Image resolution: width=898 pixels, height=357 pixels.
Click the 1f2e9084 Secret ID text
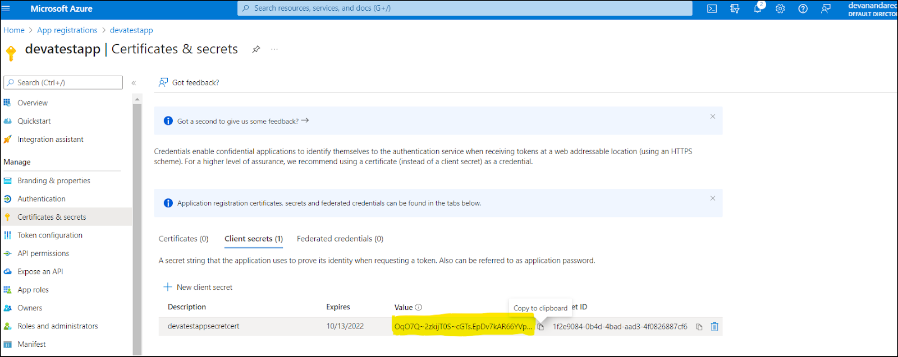click(620, 327)
